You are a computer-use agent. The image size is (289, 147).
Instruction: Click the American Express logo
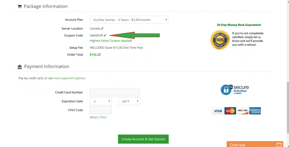coord(255,111)
